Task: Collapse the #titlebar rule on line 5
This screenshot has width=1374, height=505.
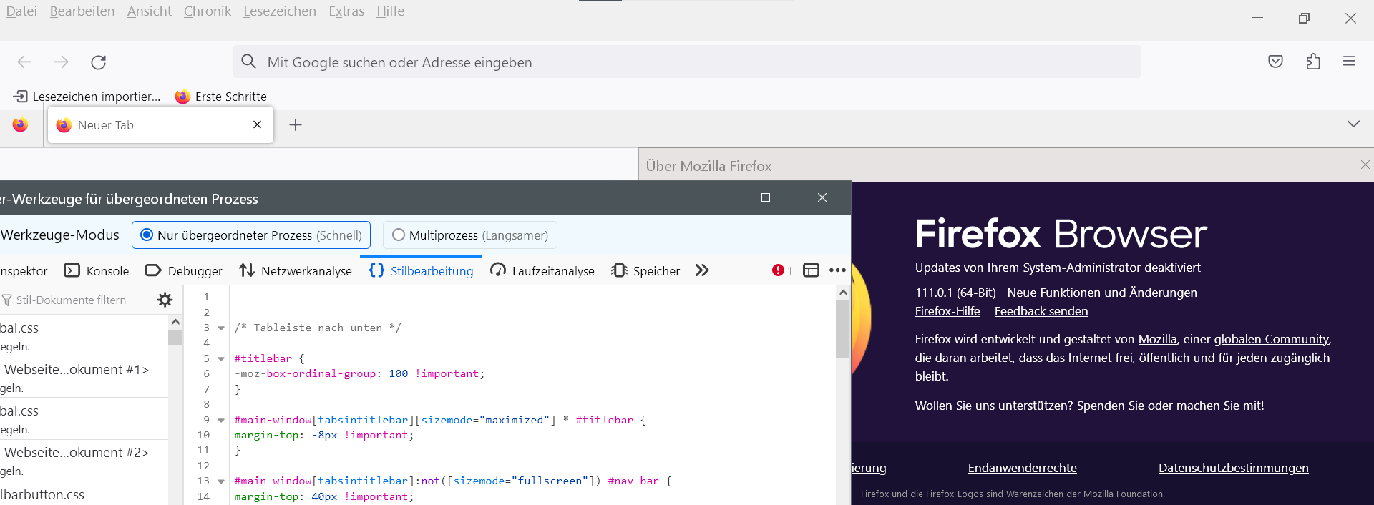Action: [221, 359]
